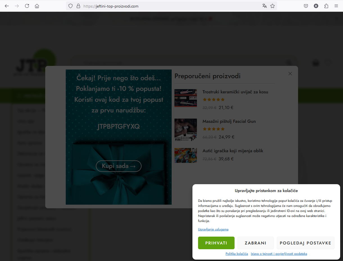Image resolution: width=343 pixels, height=261 pixels.
Task: Go back to the previous page
Action: pyautogui.click(x=7, y=6)
